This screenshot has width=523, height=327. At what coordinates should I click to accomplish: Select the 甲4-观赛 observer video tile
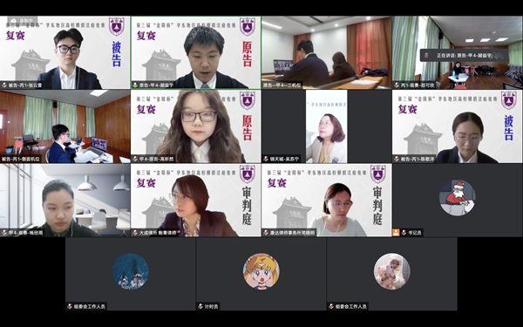point(65,201)
